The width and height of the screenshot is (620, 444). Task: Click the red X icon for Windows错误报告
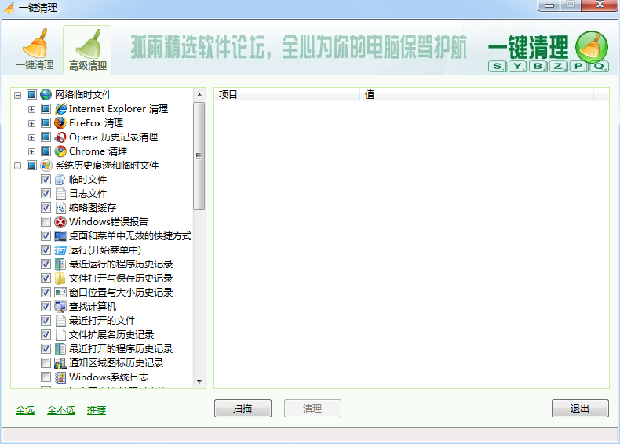60,222
